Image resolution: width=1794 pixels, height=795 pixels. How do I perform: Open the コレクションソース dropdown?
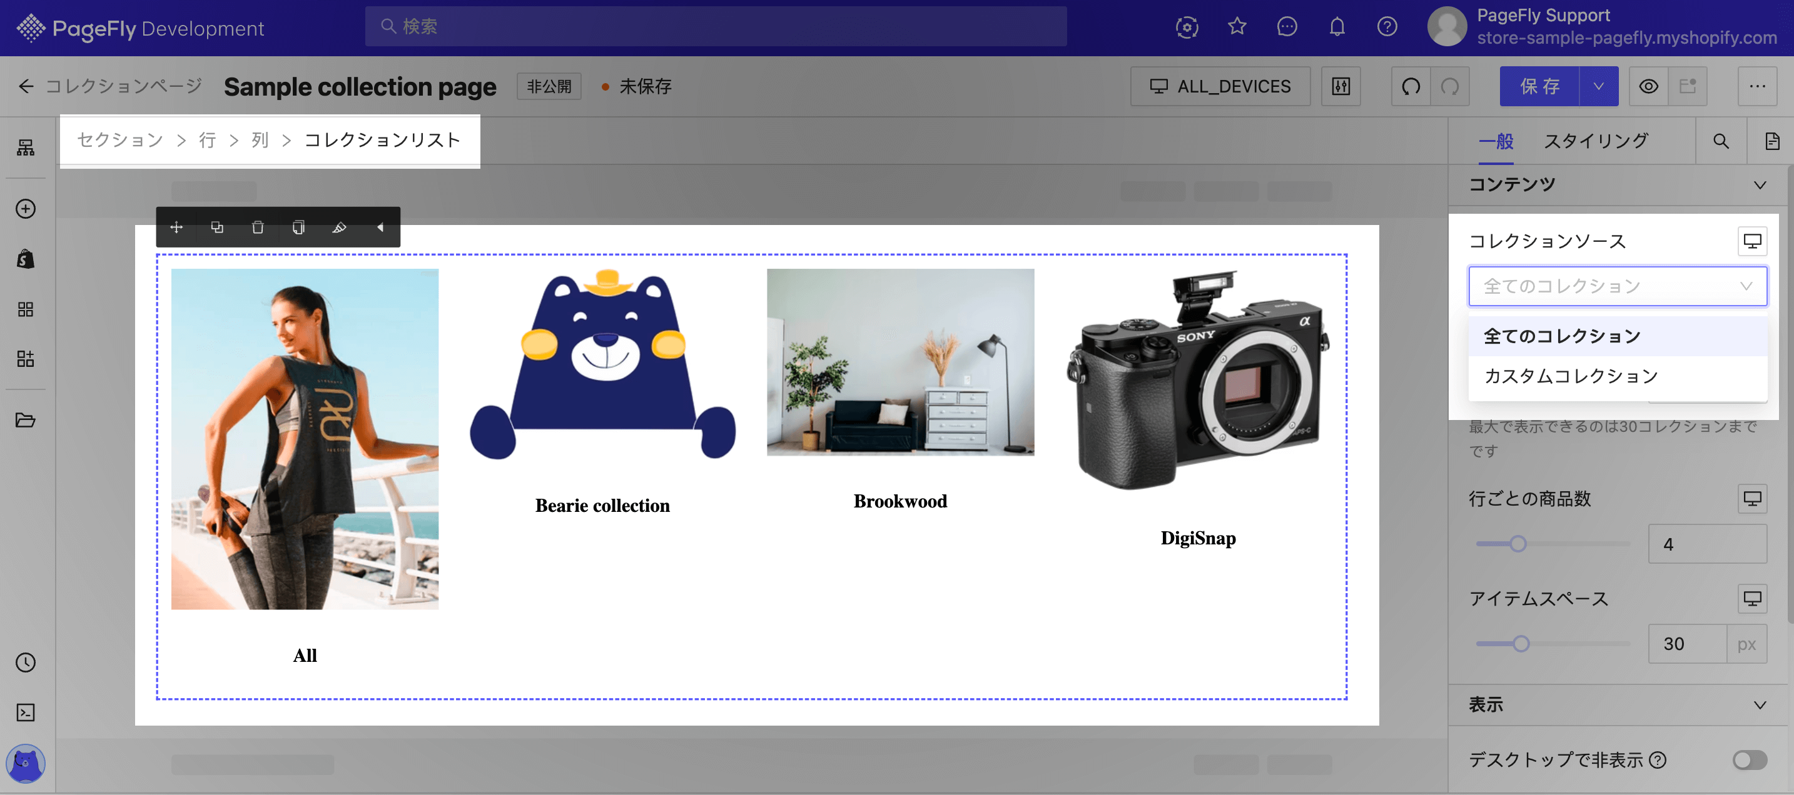click(x=1618, y=286)
